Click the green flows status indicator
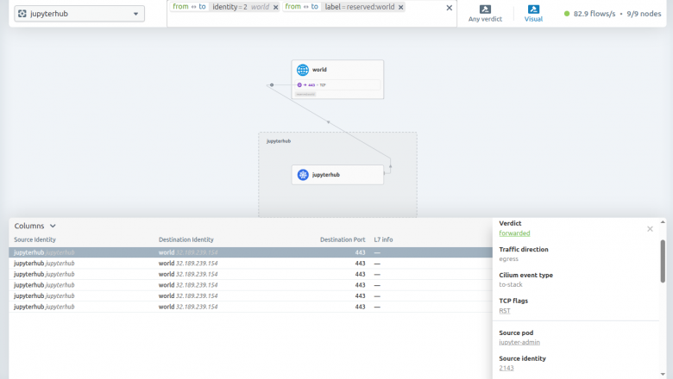673x379 pixels. click(x=567, y=14)
